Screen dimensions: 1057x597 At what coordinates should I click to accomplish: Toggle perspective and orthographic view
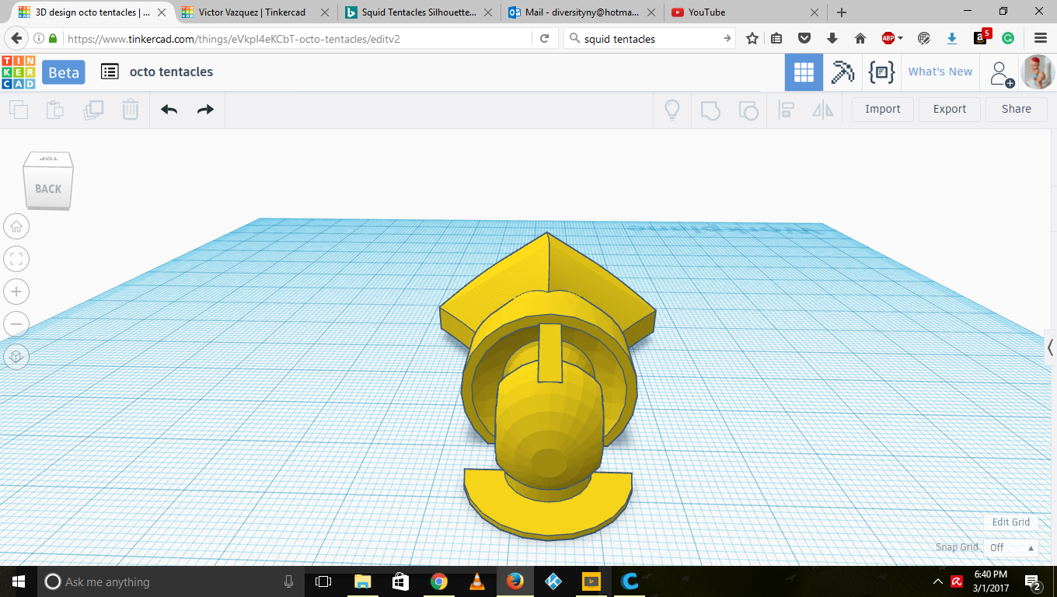click(16, 357)
